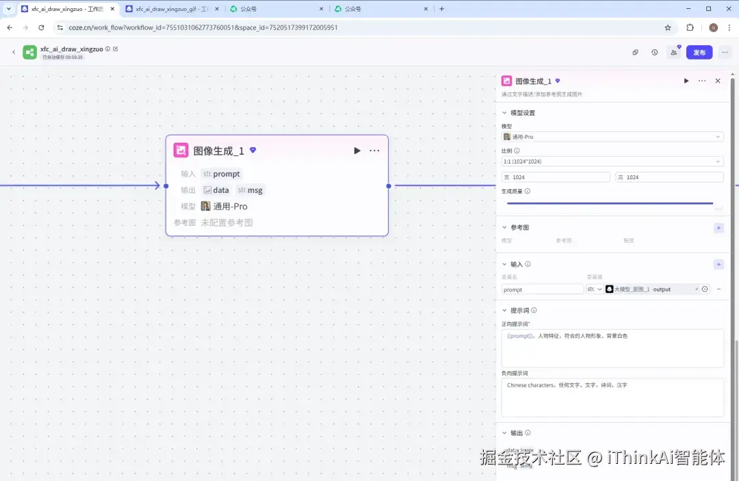Add a new input variable with plus
The width and height of the screenshot is (739, 481).
click(x=718, y=264)
